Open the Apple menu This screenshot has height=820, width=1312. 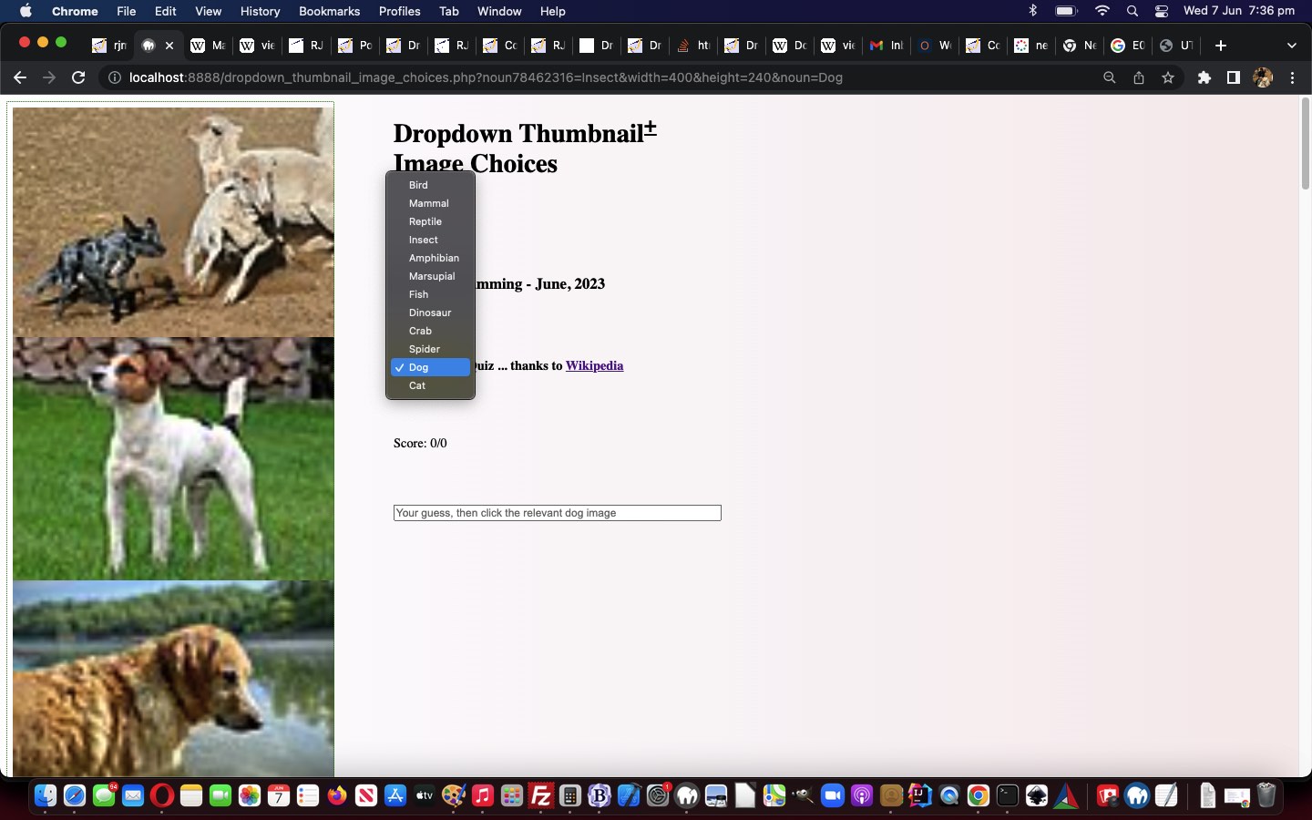pos(26,11)
